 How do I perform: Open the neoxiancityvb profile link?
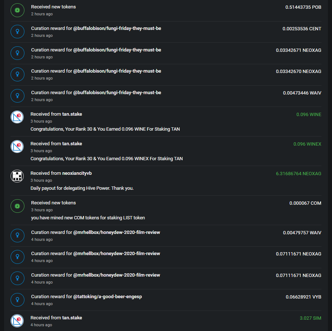(77, 173)
